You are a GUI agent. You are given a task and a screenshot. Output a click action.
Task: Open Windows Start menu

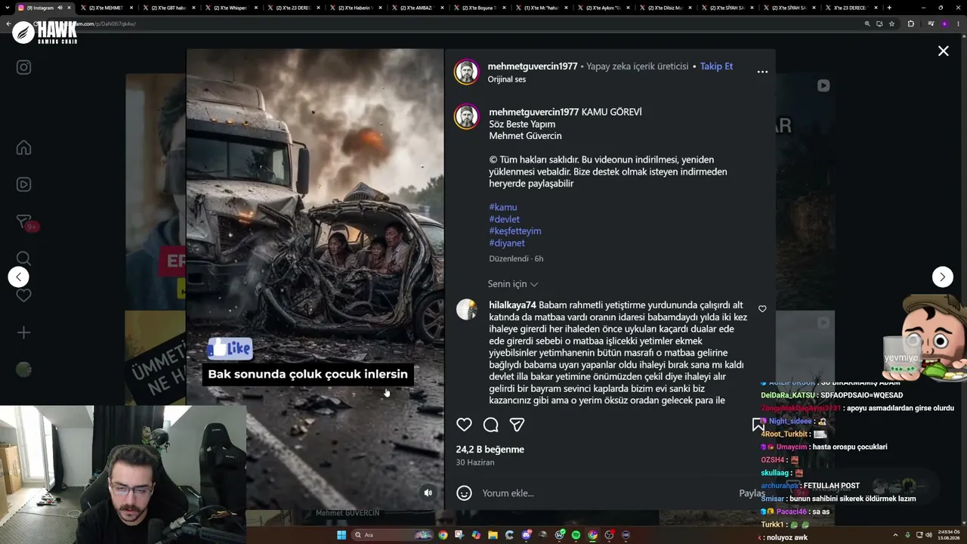pyautogui.click(x=341, y=535)
